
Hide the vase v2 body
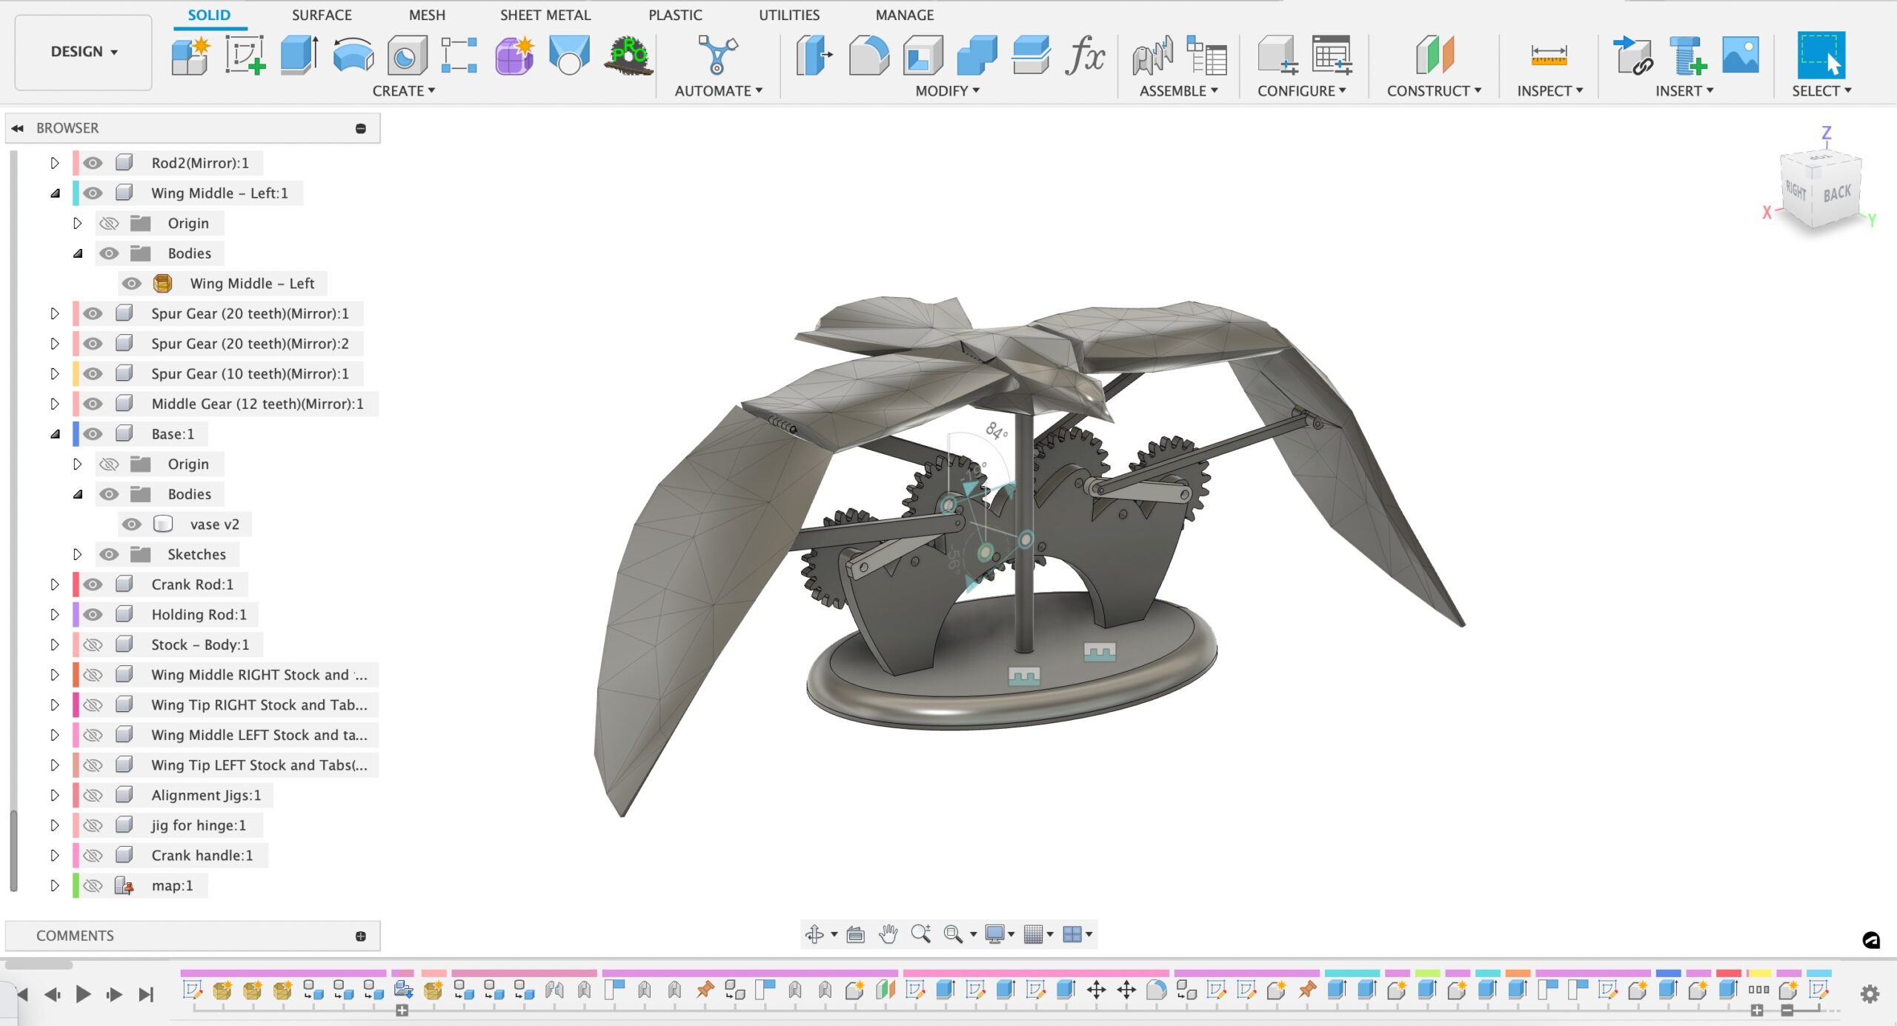pos(131,524)
